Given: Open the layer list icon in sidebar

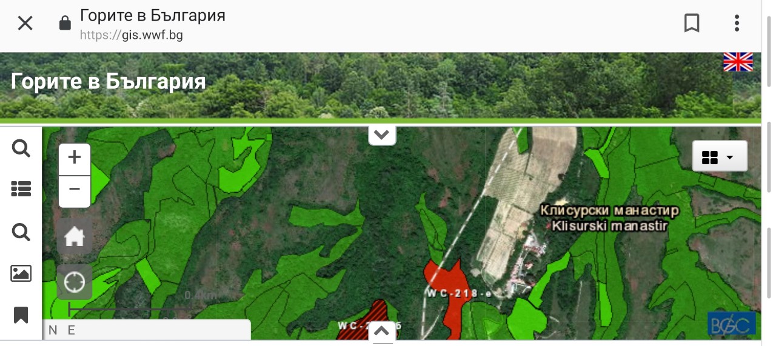Looking at the screenshot, I should pos(21,190).
